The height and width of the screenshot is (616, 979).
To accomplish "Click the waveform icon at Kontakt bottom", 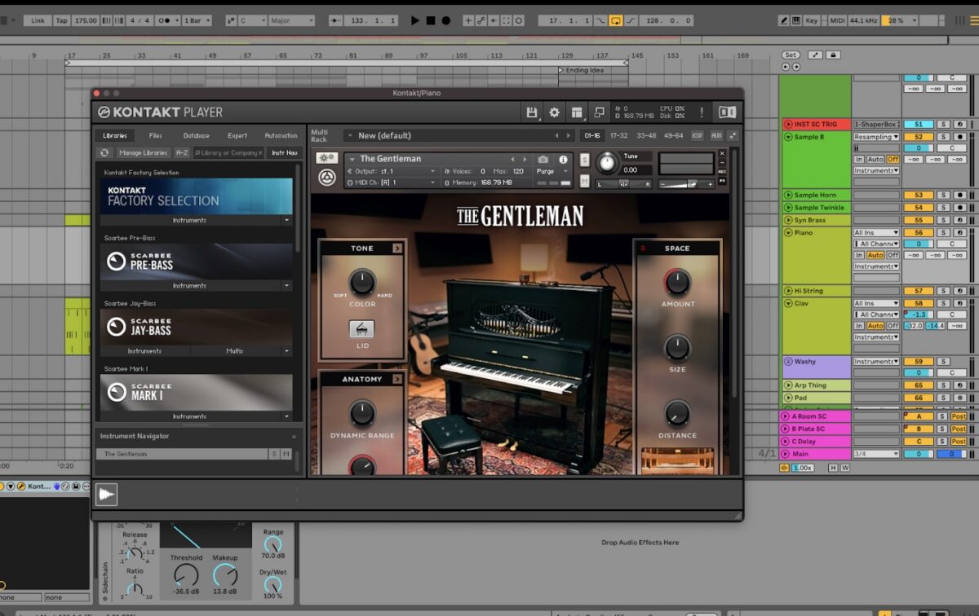I will coord(107,495).
